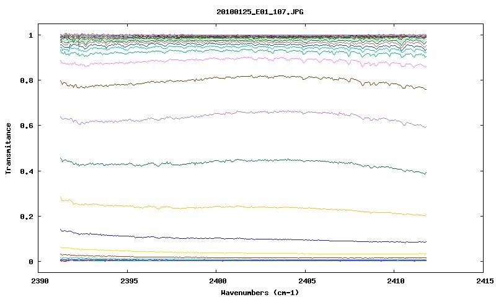The image size is (496, 297).
Task: Click the y-axis tick label 0.8
Action: (x=27, y=80)
